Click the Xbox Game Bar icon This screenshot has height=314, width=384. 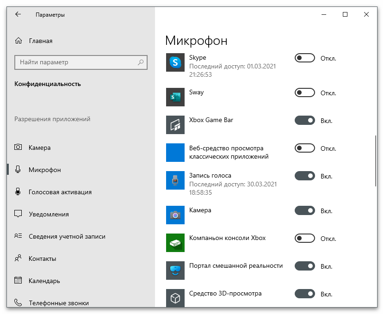click(175, 125)
